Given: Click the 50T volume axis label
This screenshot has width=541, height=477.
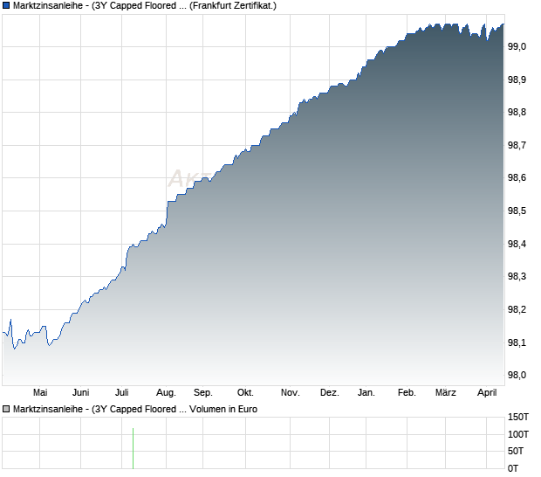Looking at the screenshot, I should point(517,451).
